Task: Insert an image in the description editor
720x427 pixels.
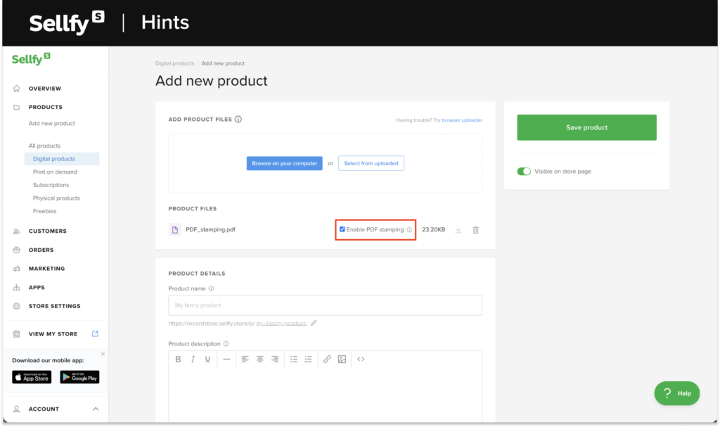Action: point(342,359)
